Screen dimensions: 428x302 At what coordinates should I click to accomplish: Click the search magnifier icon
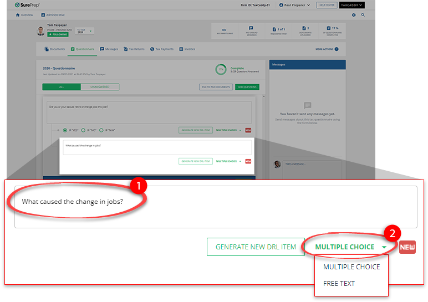(x=363, y=15)
